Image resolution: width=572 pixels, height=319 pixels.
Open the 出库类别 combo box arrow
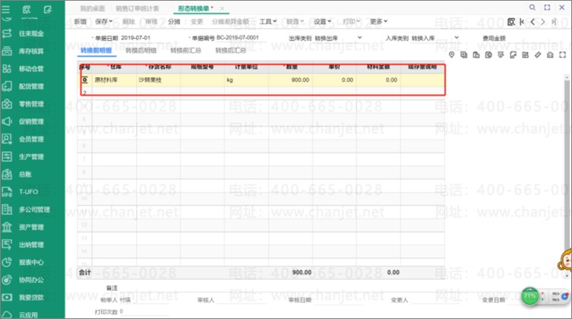(x=360, y=38)
